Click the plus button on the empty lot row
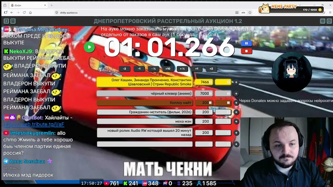 click(x=236, y=144)
